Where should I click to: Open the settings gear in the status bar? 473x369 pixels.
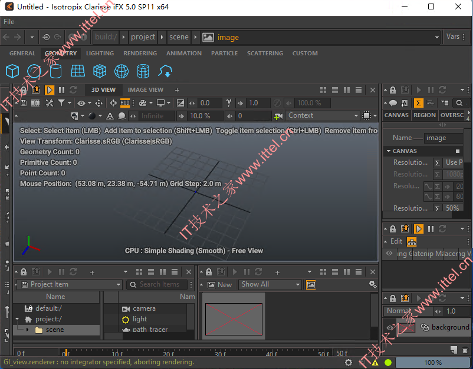pos(349,363)
